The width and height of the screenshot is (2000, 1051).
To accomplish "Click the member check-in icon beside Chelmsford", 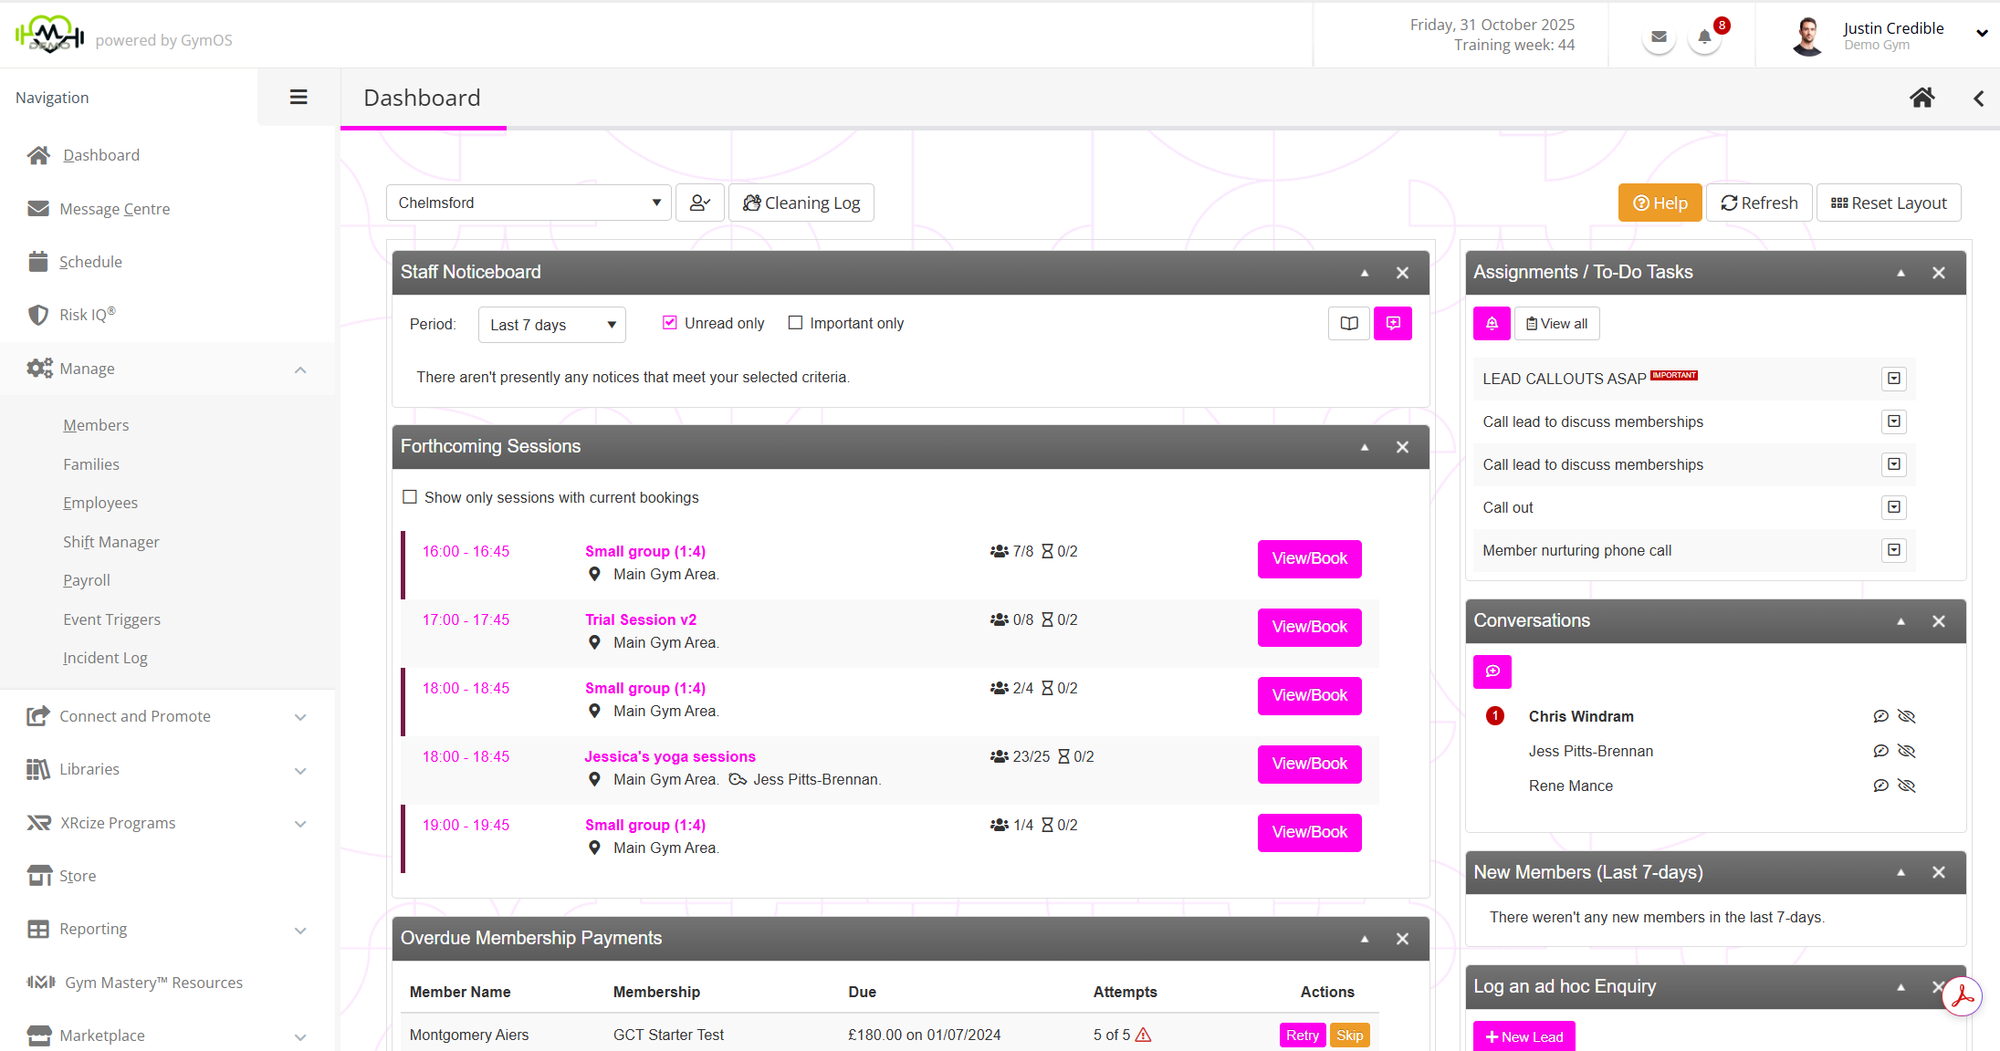I will click(x=700, y=203).
